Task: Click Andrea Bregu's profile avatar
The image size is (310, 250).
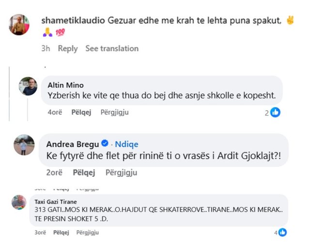Action: (24, 144)
